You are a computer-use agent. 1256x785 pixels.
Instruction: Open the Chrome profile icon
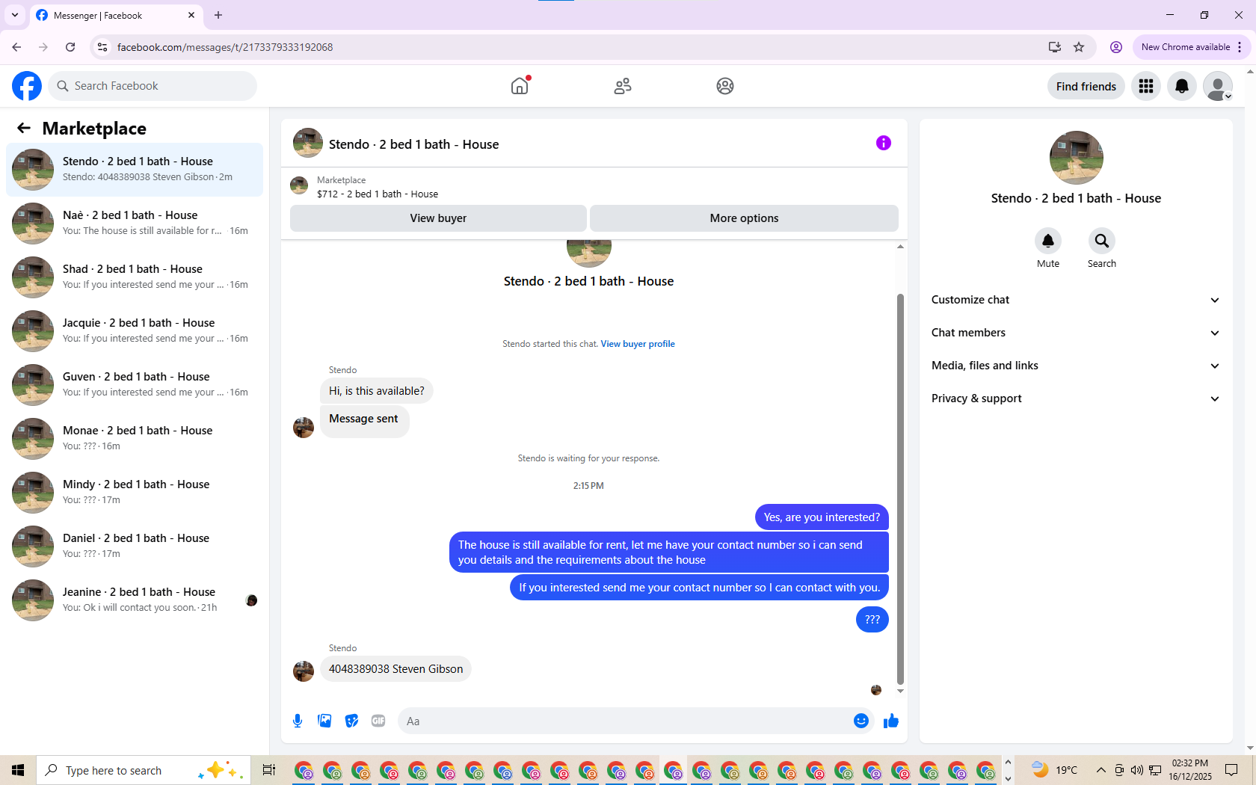tap(1116, 47)
